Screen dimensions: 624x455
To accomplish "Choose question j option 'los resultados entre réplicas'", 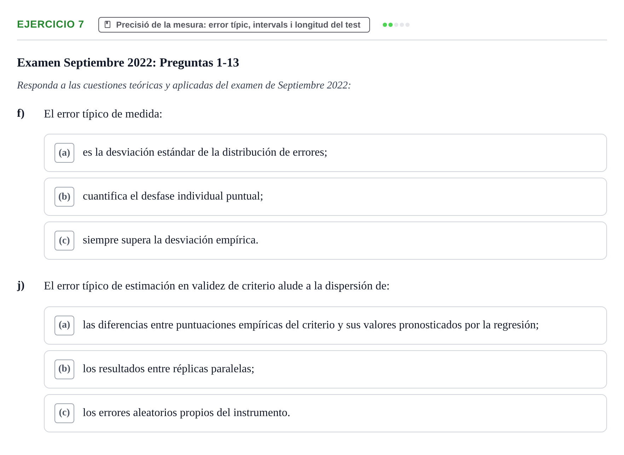I will click(325, 369).
